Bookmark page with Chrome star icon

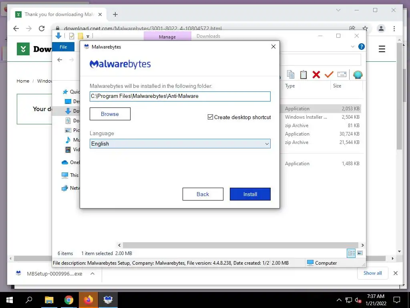pyautogui.click(x=365, y=28)
